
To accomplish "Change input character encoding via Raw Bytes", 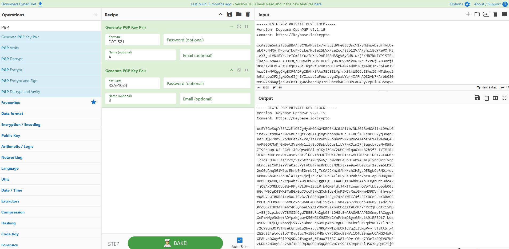I will click(x=487, y=87).
